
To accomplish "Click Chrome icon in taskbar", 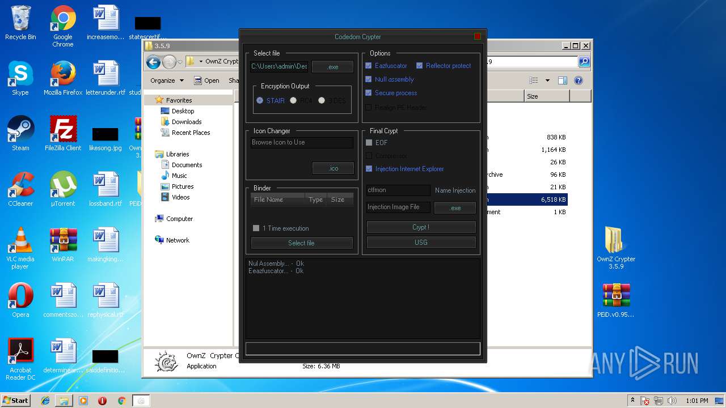I will (x=121, y=401).
